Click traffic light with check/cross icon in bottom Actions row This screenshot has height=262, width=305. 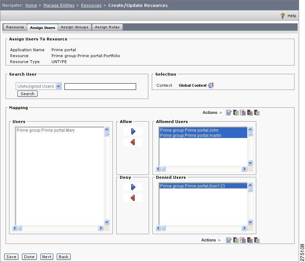(x=236, y=240)
